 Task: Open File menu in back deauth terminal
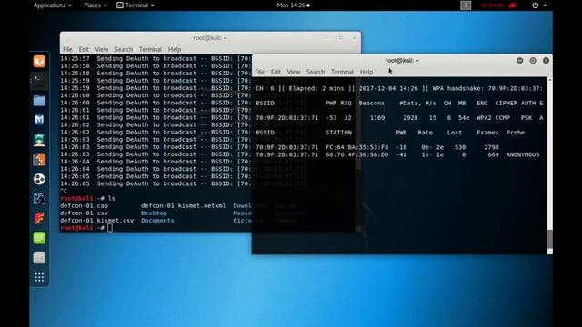pyautogui.click(x=67, y=49)
